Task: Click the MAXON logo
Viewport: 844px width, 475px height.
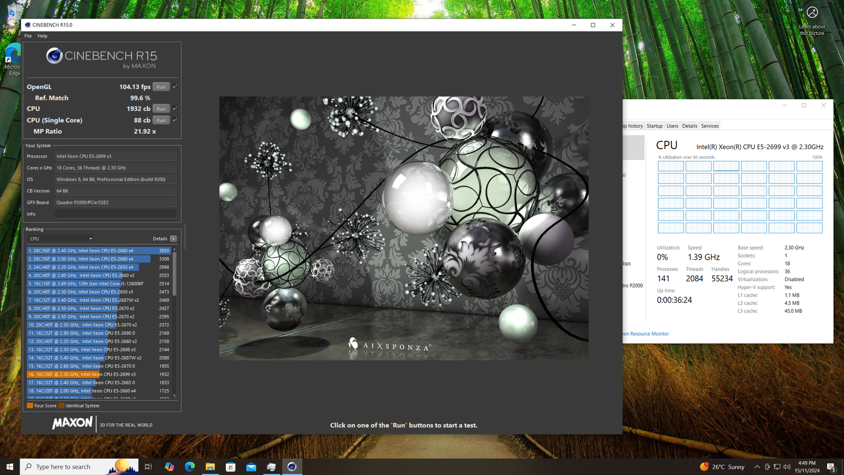Action: [72, 423]
